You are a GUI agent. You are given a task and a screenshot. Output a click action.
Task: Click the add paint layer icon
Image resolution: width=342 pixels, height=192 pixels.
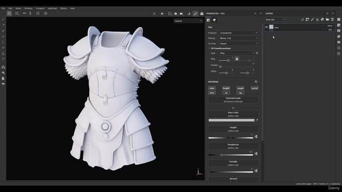tap(312, 20)
